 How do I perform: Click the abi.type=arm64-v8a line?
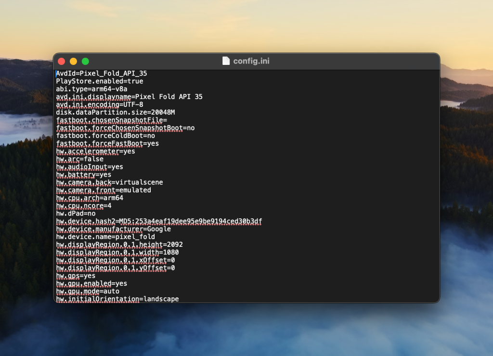pos(92,89)
